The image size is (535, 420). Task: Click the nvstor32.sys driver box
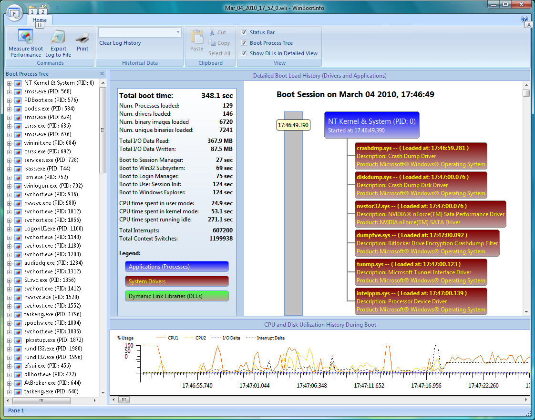(430, 214)
